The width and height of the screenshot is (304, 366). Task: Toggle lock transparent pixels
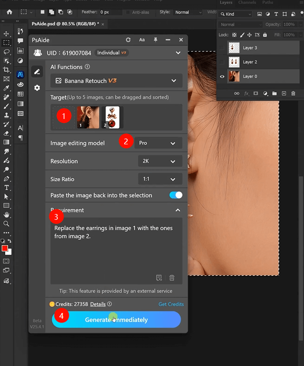[x=234, y=35]
